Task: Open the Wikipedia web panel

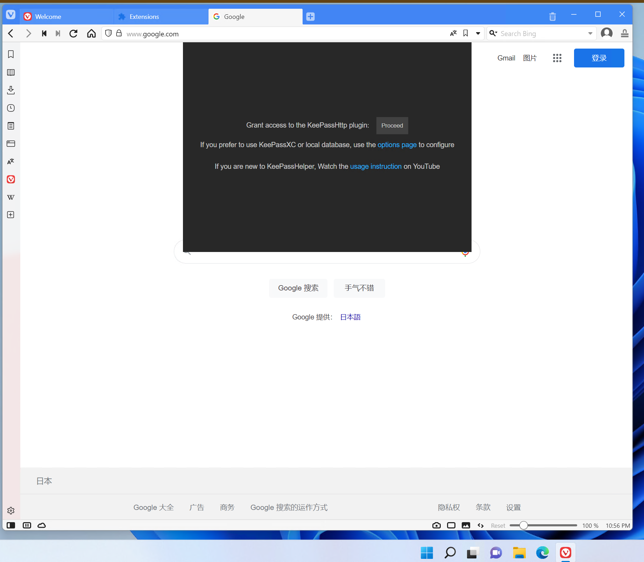Action: 11,197
